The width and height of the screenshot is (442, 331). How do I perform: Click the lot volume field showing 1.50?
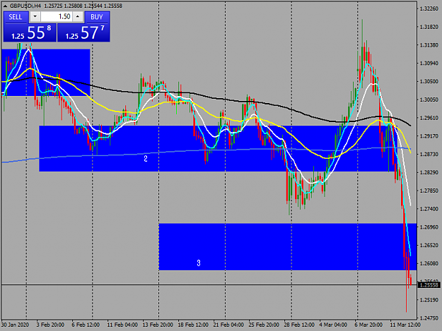click(57, 17)
